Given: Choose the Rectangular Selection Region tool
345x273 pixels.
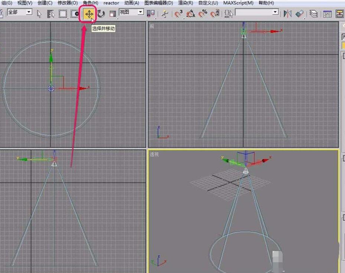Looking at the screenshot, I should [64, 14].
